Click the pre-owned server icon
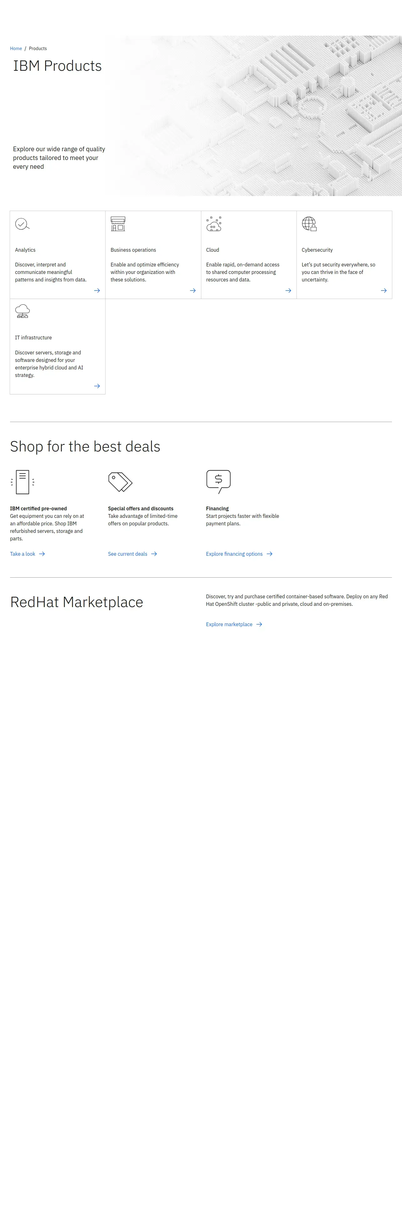The height and width of the screenshot is (1206, 402). [23, 482]
